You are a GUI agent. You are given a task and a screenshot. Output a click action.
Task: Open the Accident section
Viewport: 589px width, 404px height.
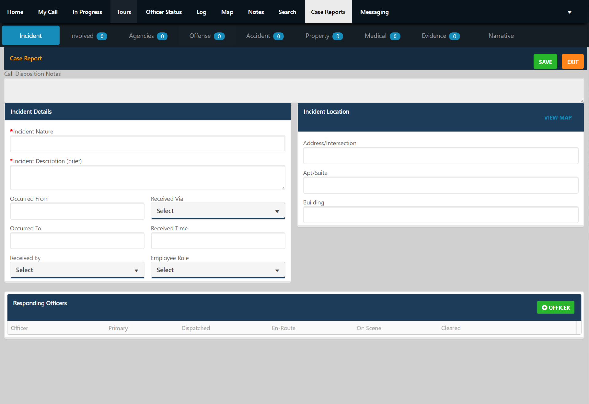(x=259, y=36)
